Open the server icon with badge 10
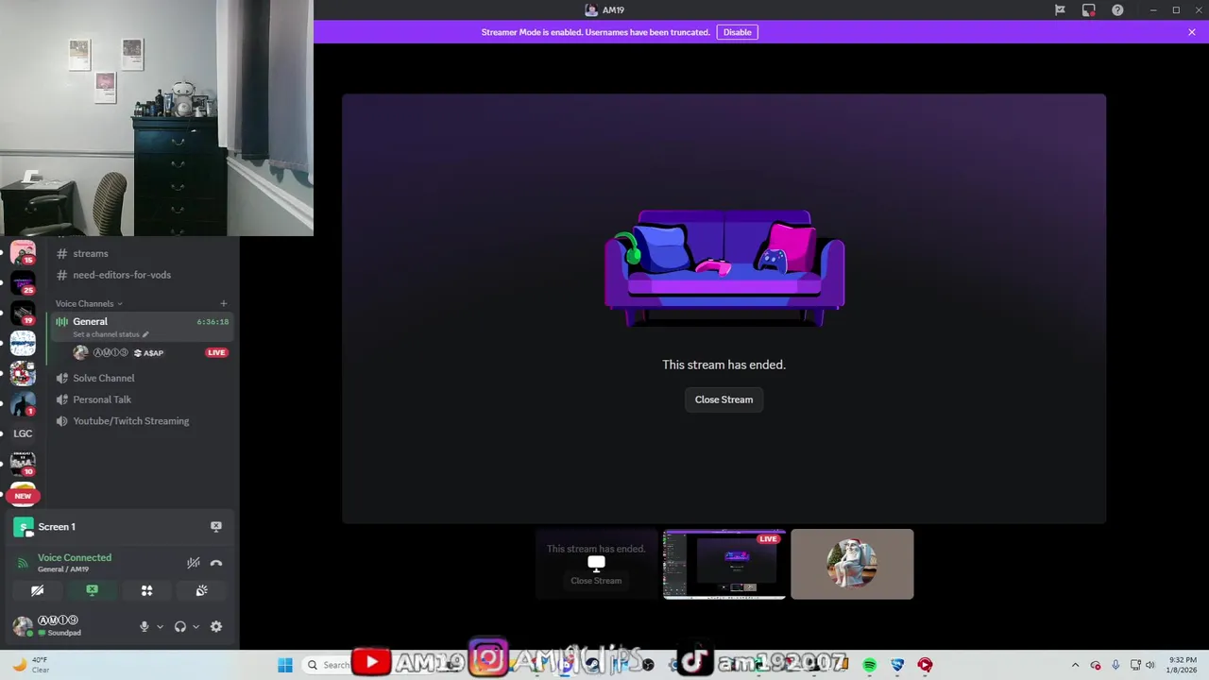 pos(23,464)
